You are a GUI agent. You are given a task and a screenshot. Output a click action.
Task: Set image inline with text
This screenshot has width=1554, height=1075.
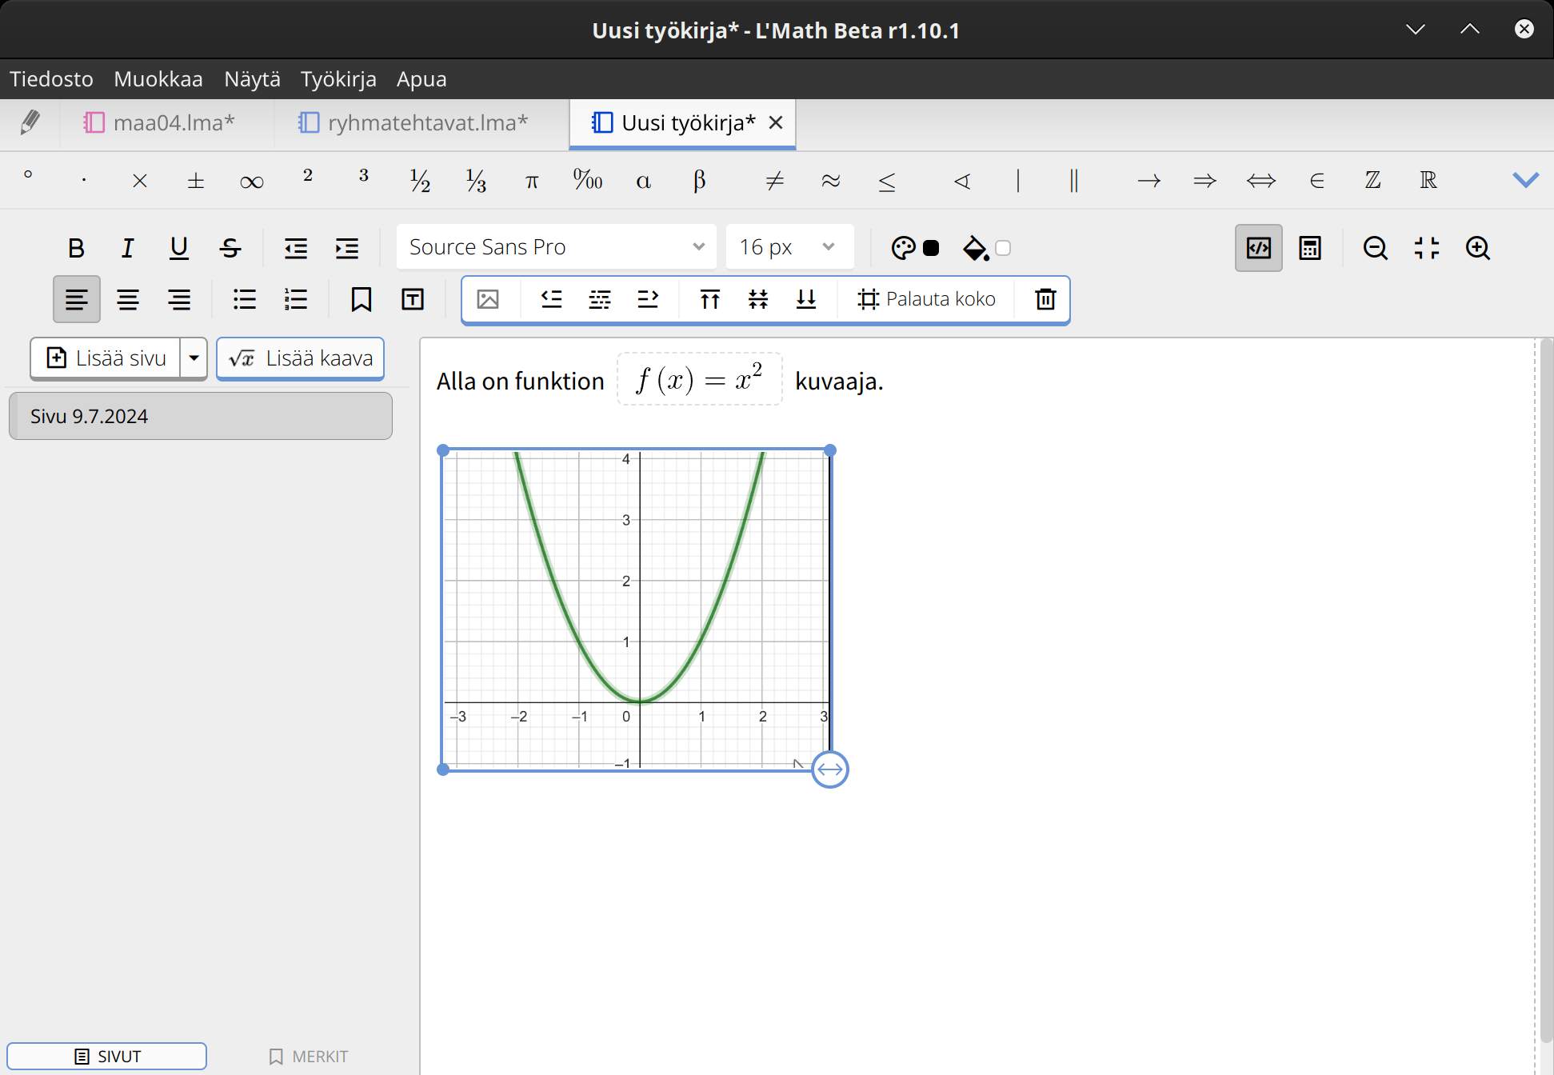(x=600, y=299)
